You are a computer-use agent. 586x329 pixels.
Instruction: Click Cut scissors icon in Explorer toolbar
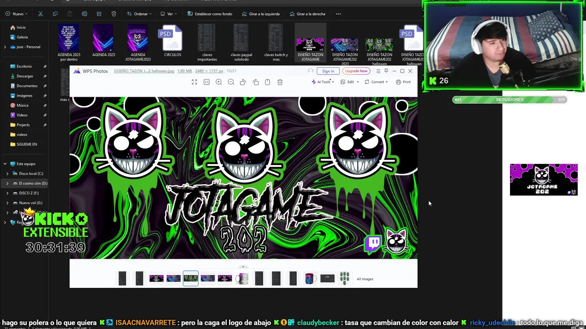pyautogui.click(x=40, y=14)
